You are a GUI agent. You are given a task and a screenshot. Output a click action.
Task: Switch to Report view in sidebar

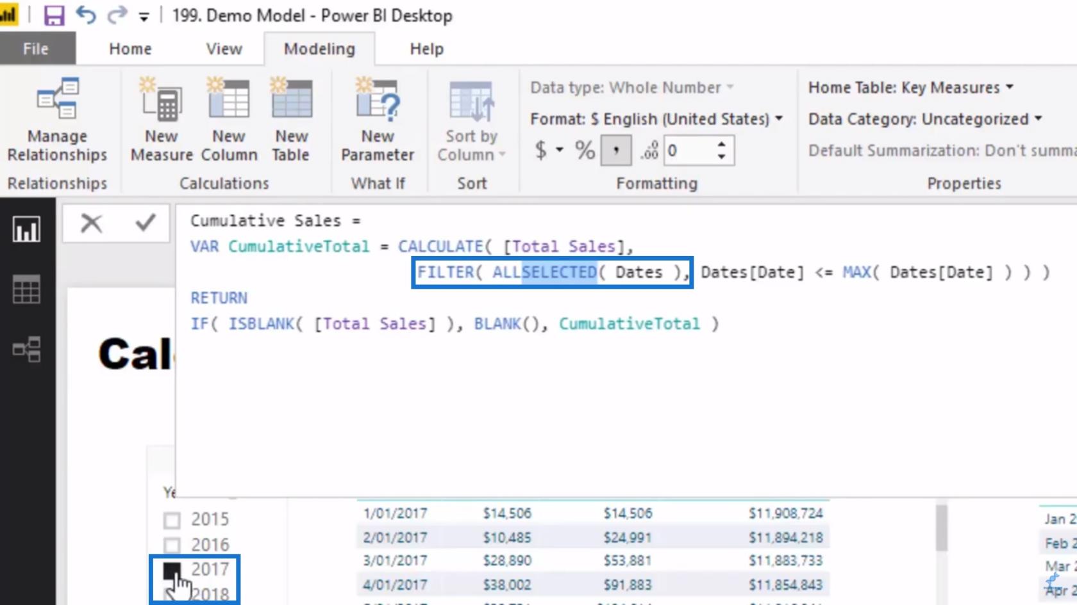pos(26,230)
